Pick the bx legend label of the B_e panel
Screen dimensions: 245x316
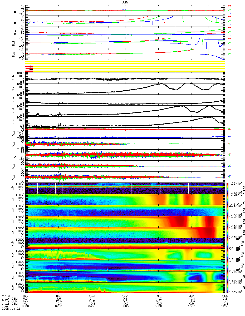229,57
